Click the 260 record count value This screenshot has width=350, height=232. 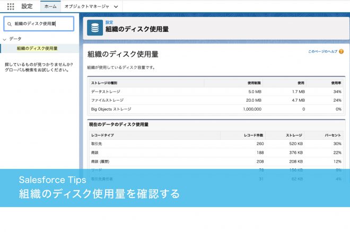(x=260, y=144)
